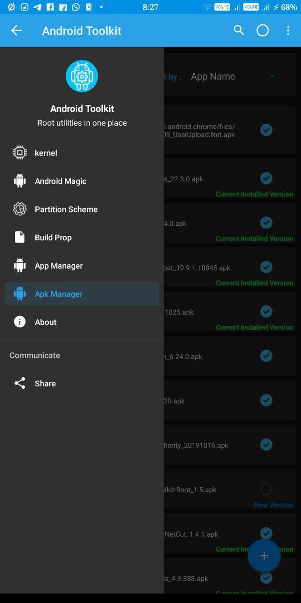
Task: Toggle checkbox for the 1025.apk row
Action: pos(266,312)
